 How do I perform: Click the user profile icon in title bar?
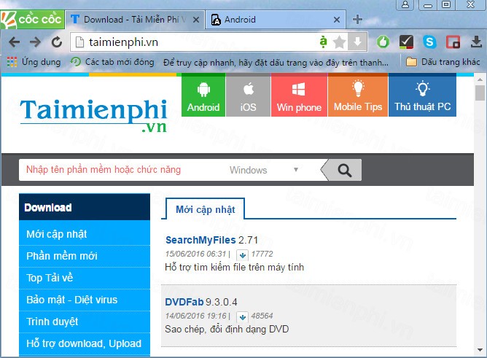point(405,4)
